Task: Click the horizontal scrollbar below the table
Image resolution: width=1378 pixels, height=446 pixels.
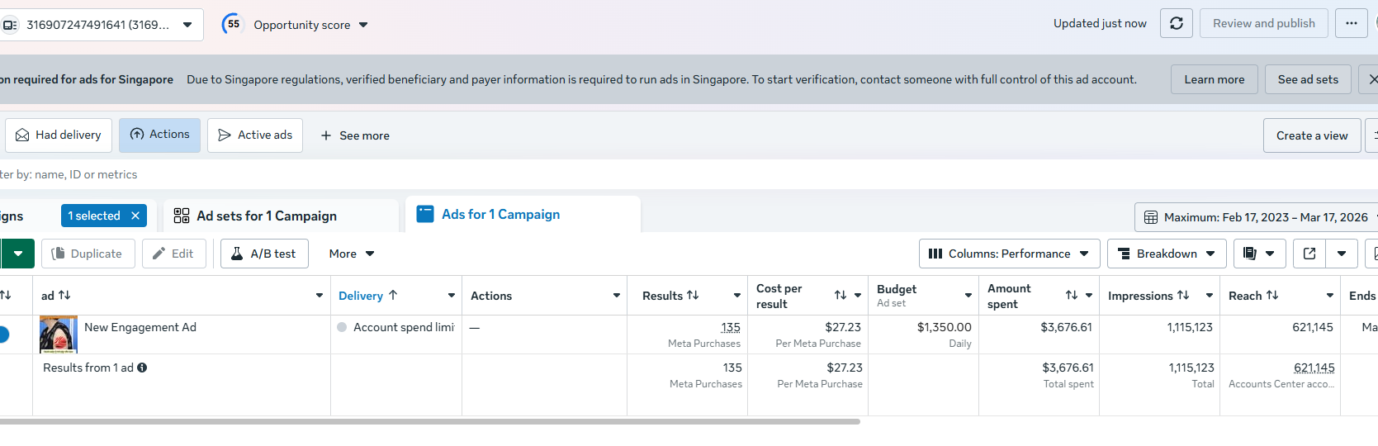Action: pos(429,421)
